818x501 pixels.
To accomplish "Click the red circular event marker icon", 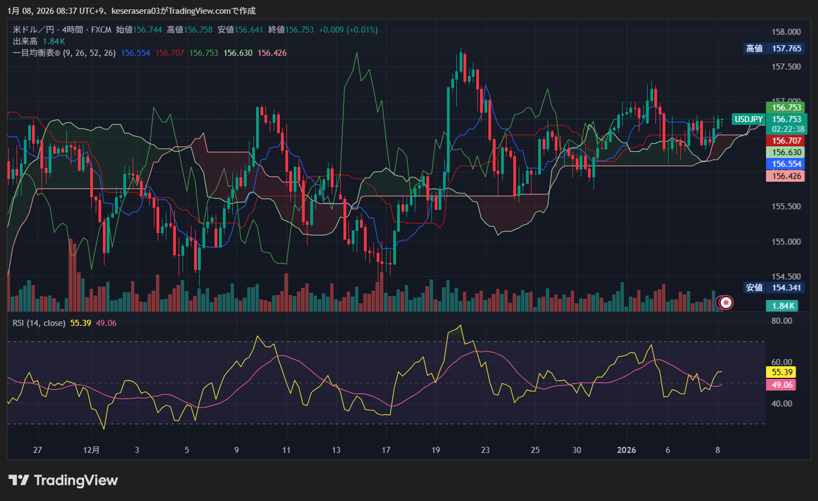I will click(x=726, y=303).
